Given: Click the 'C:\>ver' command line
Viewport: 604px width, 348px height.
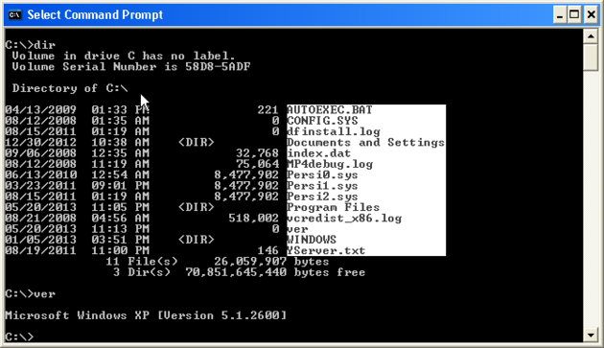Looking at the screenshot, I should click(x=31, y=293).
